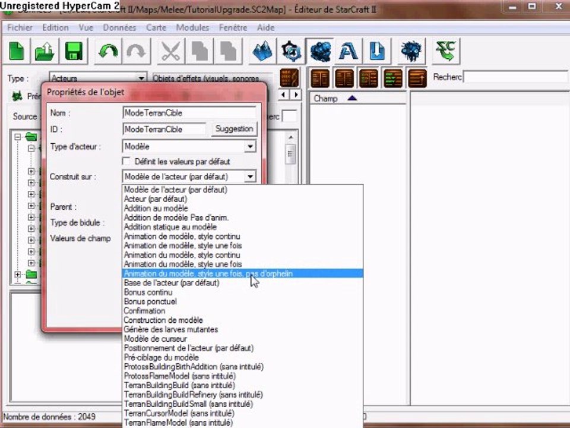The image size is (570, 428).
Task: Select ProtossFlameModel option
Action: [x=242, y=376]
